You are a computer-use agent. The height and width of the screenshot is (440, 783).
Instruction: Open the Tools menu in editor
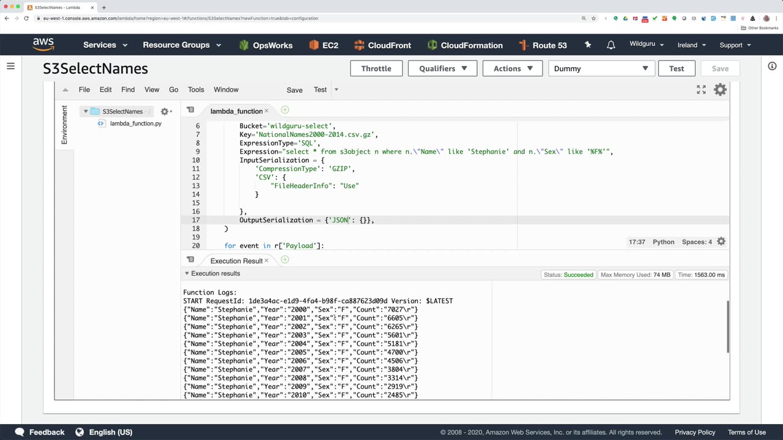pyautogui.click(x=196, y=90)
